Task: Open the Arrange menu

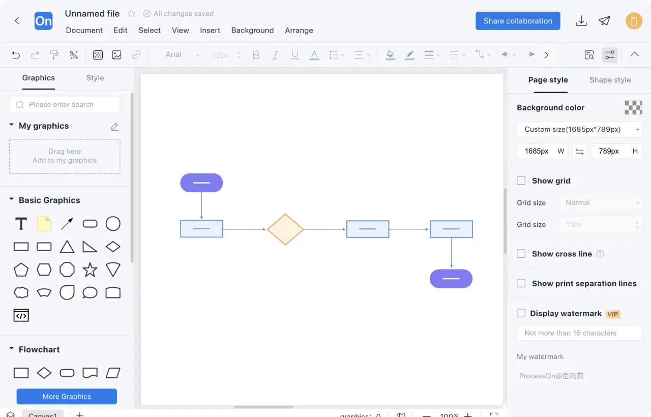Action: click(299, 31)
